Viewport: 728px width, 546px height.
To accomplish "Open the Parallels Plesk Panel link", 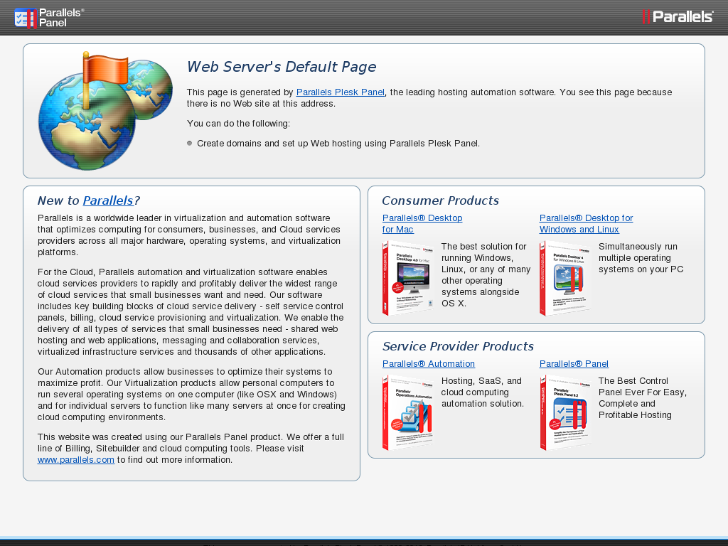I will tap(341, 92).
